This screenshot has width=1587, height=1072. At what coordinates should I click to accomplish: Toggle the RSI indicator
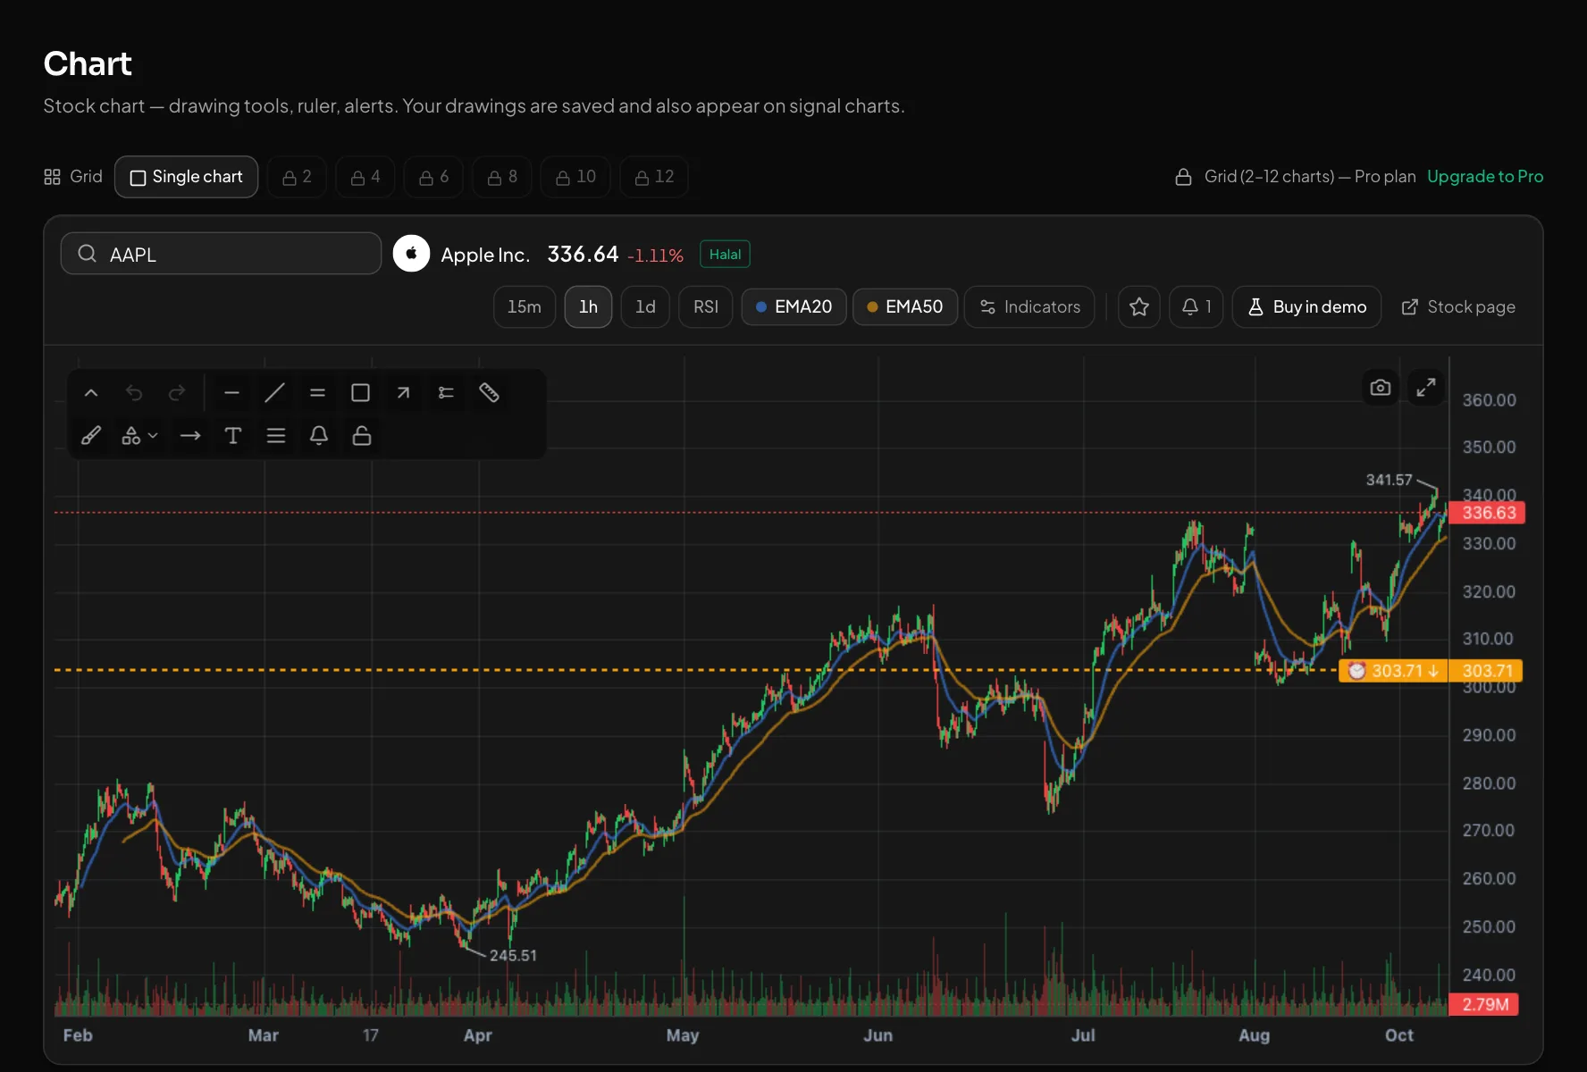coord(706,307)
